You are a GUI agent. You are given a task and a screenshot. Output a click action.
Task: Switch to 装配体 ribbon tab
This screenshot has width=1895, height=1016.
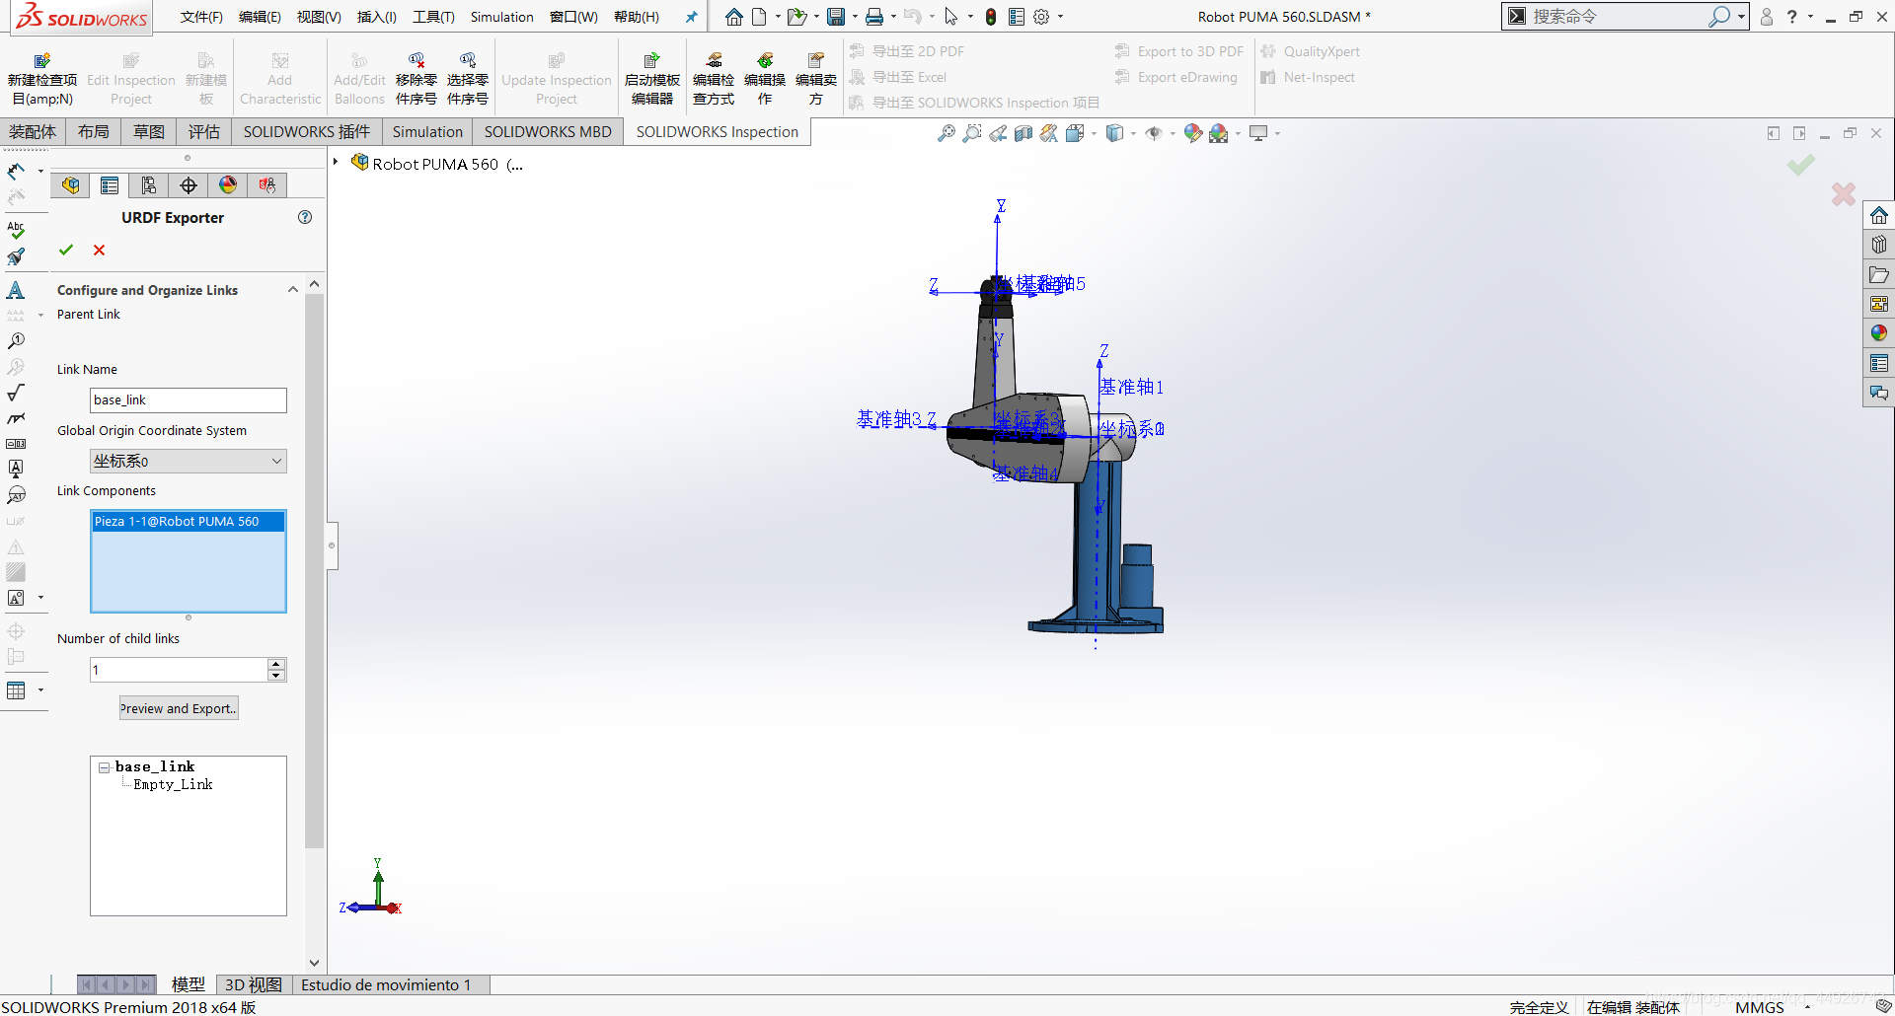pyautogui.click(x=33, y=132)
